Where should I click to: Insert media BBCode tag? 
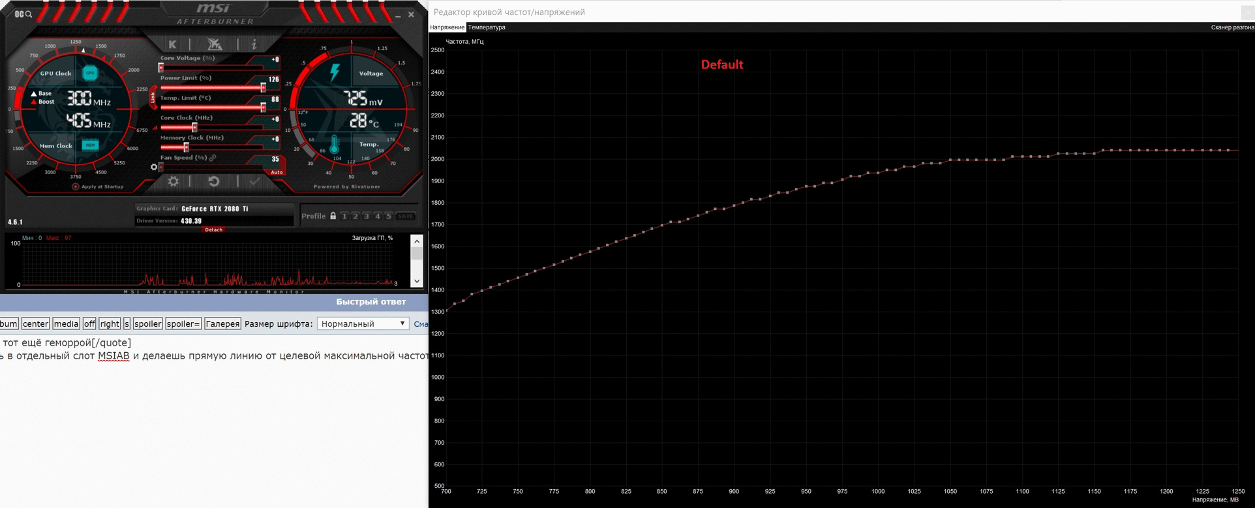(66, 323)
